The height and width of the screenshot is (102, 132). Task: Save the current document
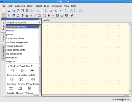[x=18, y=11]
